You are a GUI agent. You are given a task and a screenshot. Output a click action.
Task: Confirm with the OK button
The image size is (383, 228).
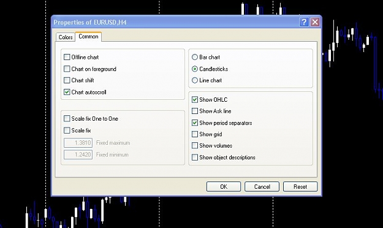coord(224,187)
